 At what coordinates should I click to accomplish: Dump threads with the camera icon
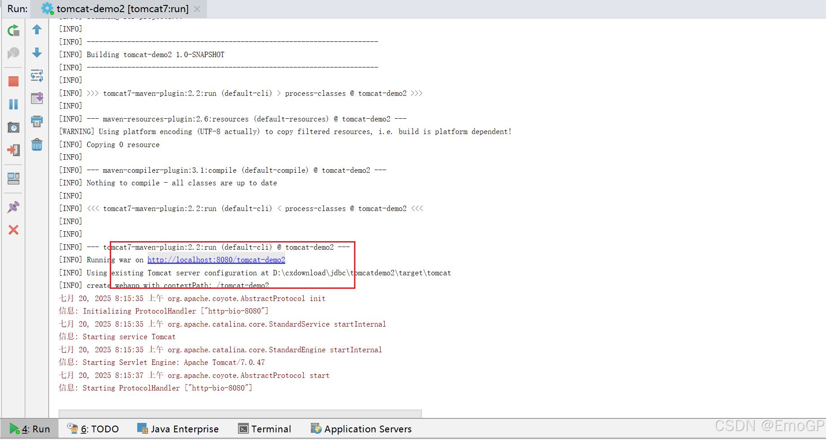[13, 127]
